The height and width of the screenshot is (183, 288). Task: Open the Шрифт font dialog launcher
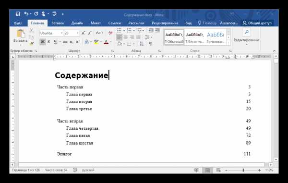pyautogui.click(x=113, y=51)
